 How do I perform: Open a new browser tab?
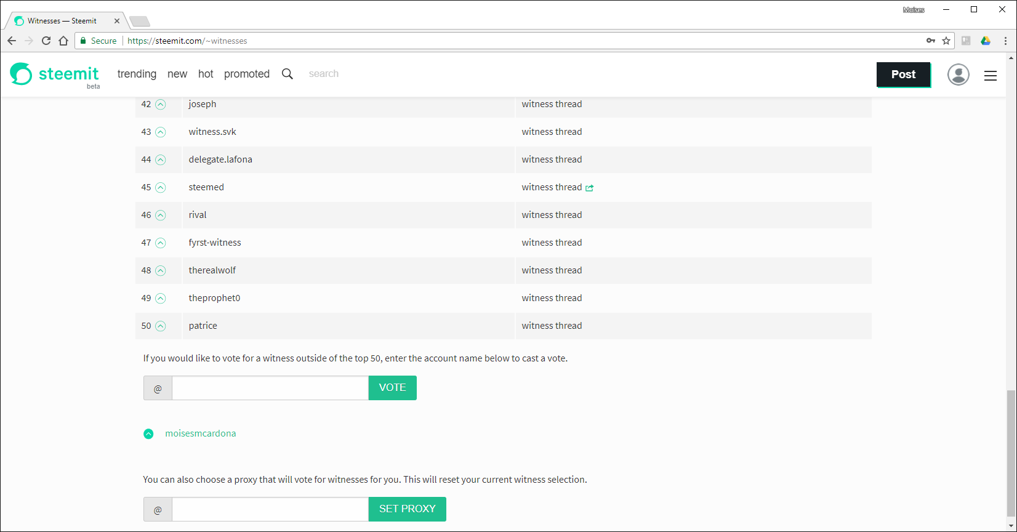click(x=140, y=22)
